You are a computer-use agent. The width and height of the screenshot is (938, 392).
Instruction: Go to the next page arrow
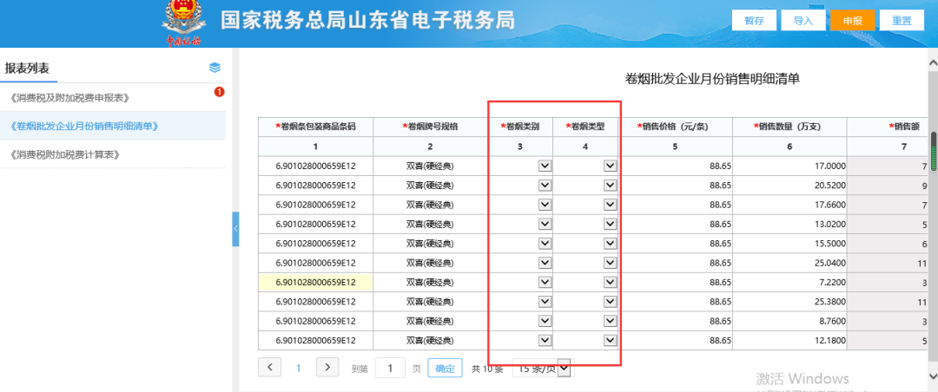pyautogui.click(x=327, y=367)
